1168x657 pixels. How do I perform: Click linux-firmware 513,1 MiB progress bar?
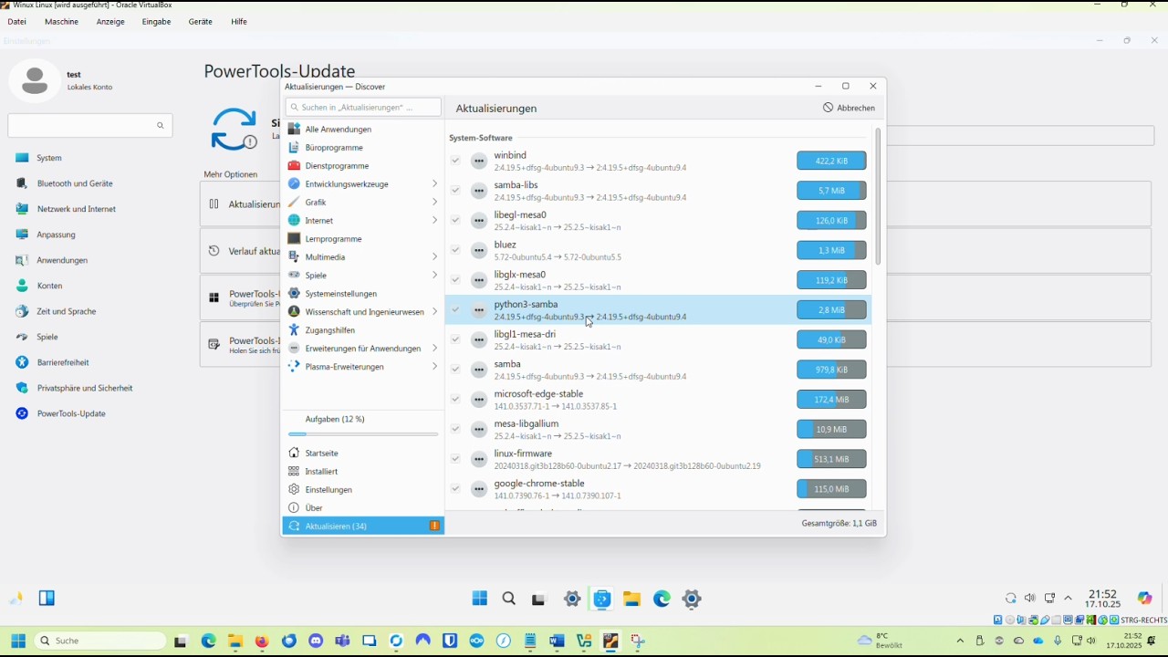coord(831,459)
